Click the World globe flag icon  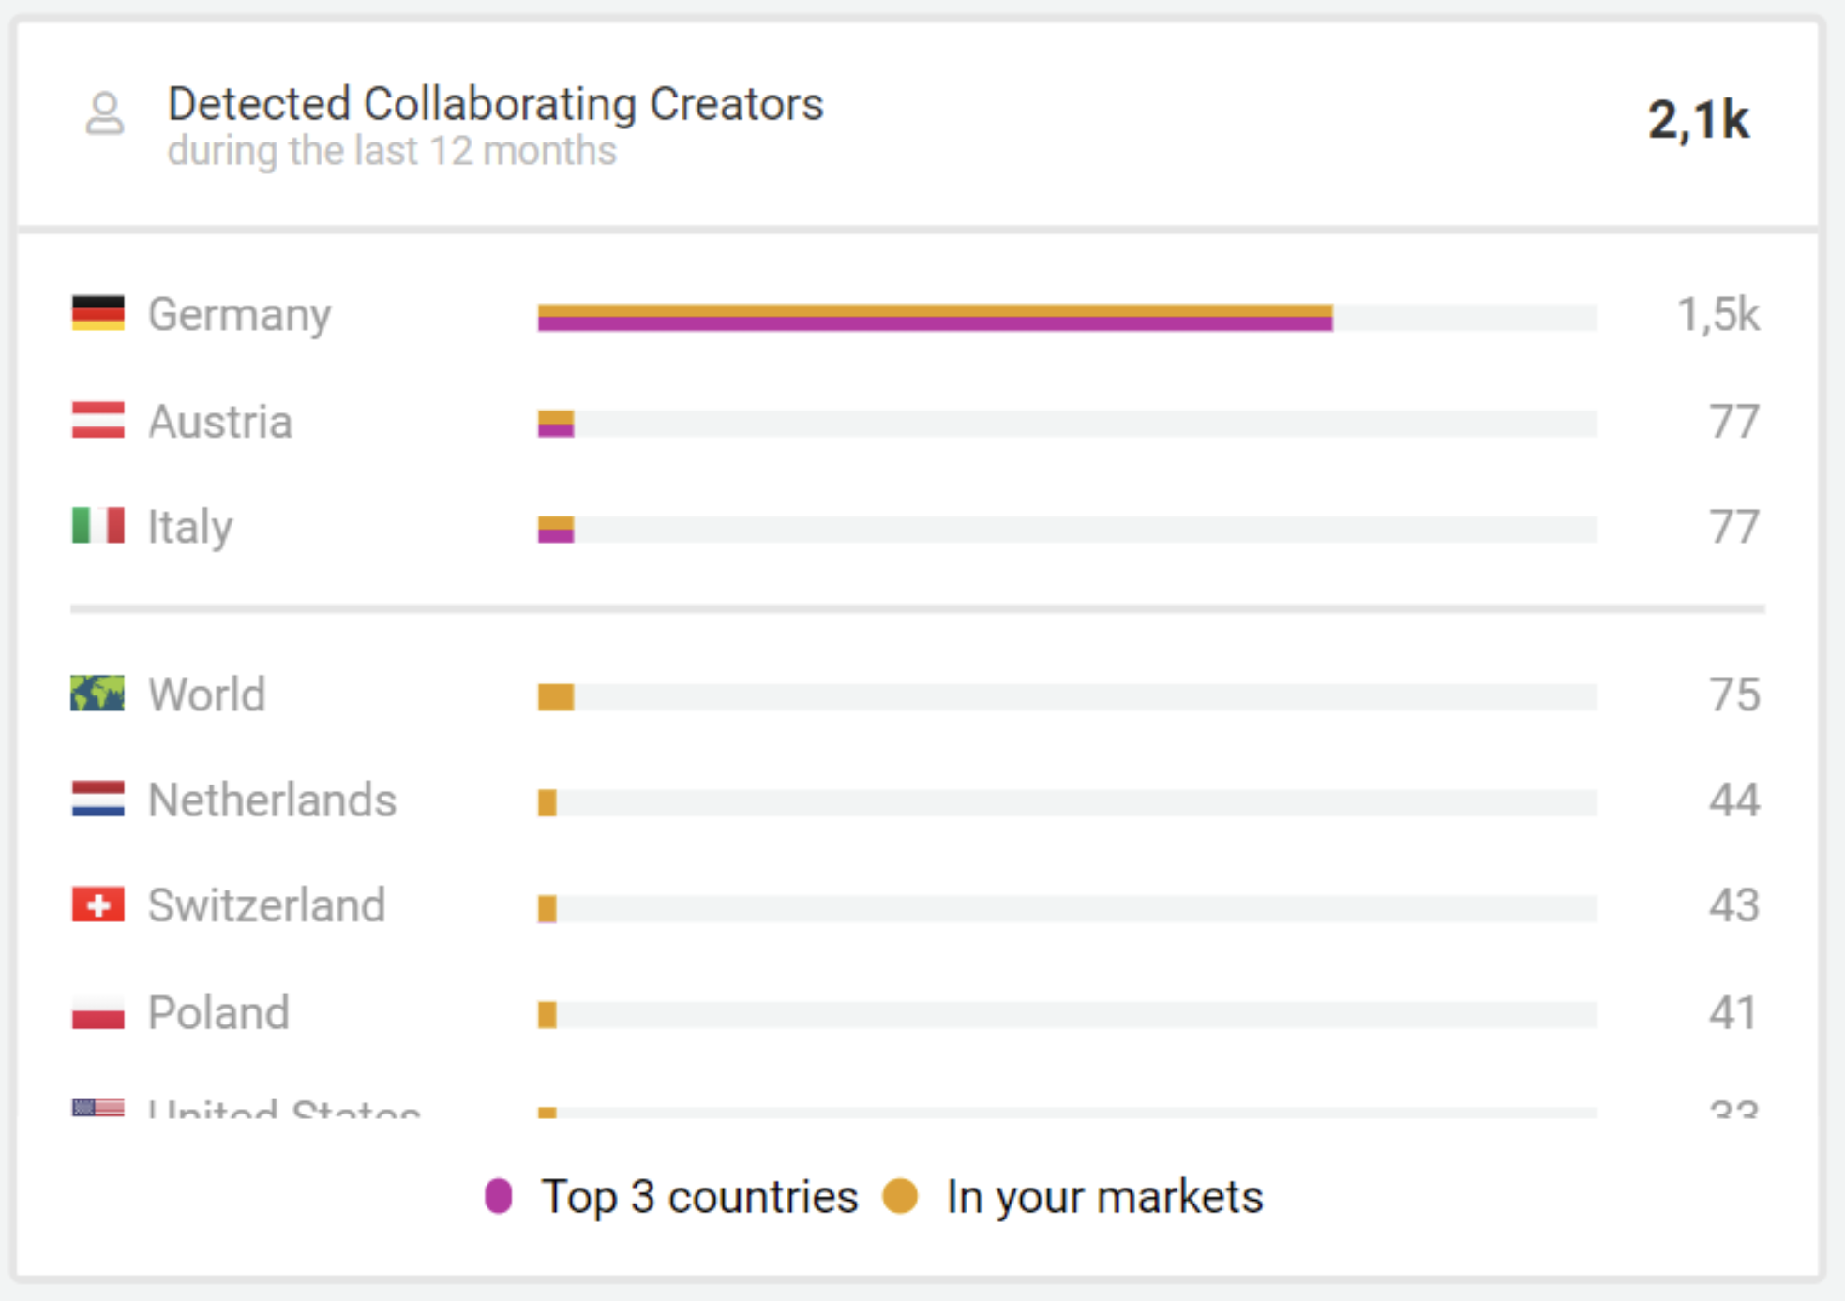point(97,694)
